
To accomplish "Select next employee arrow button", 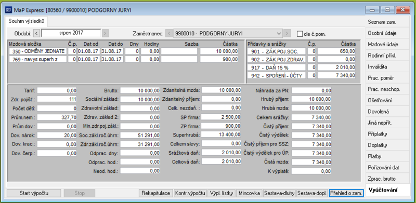I will [x=287, y=34].
